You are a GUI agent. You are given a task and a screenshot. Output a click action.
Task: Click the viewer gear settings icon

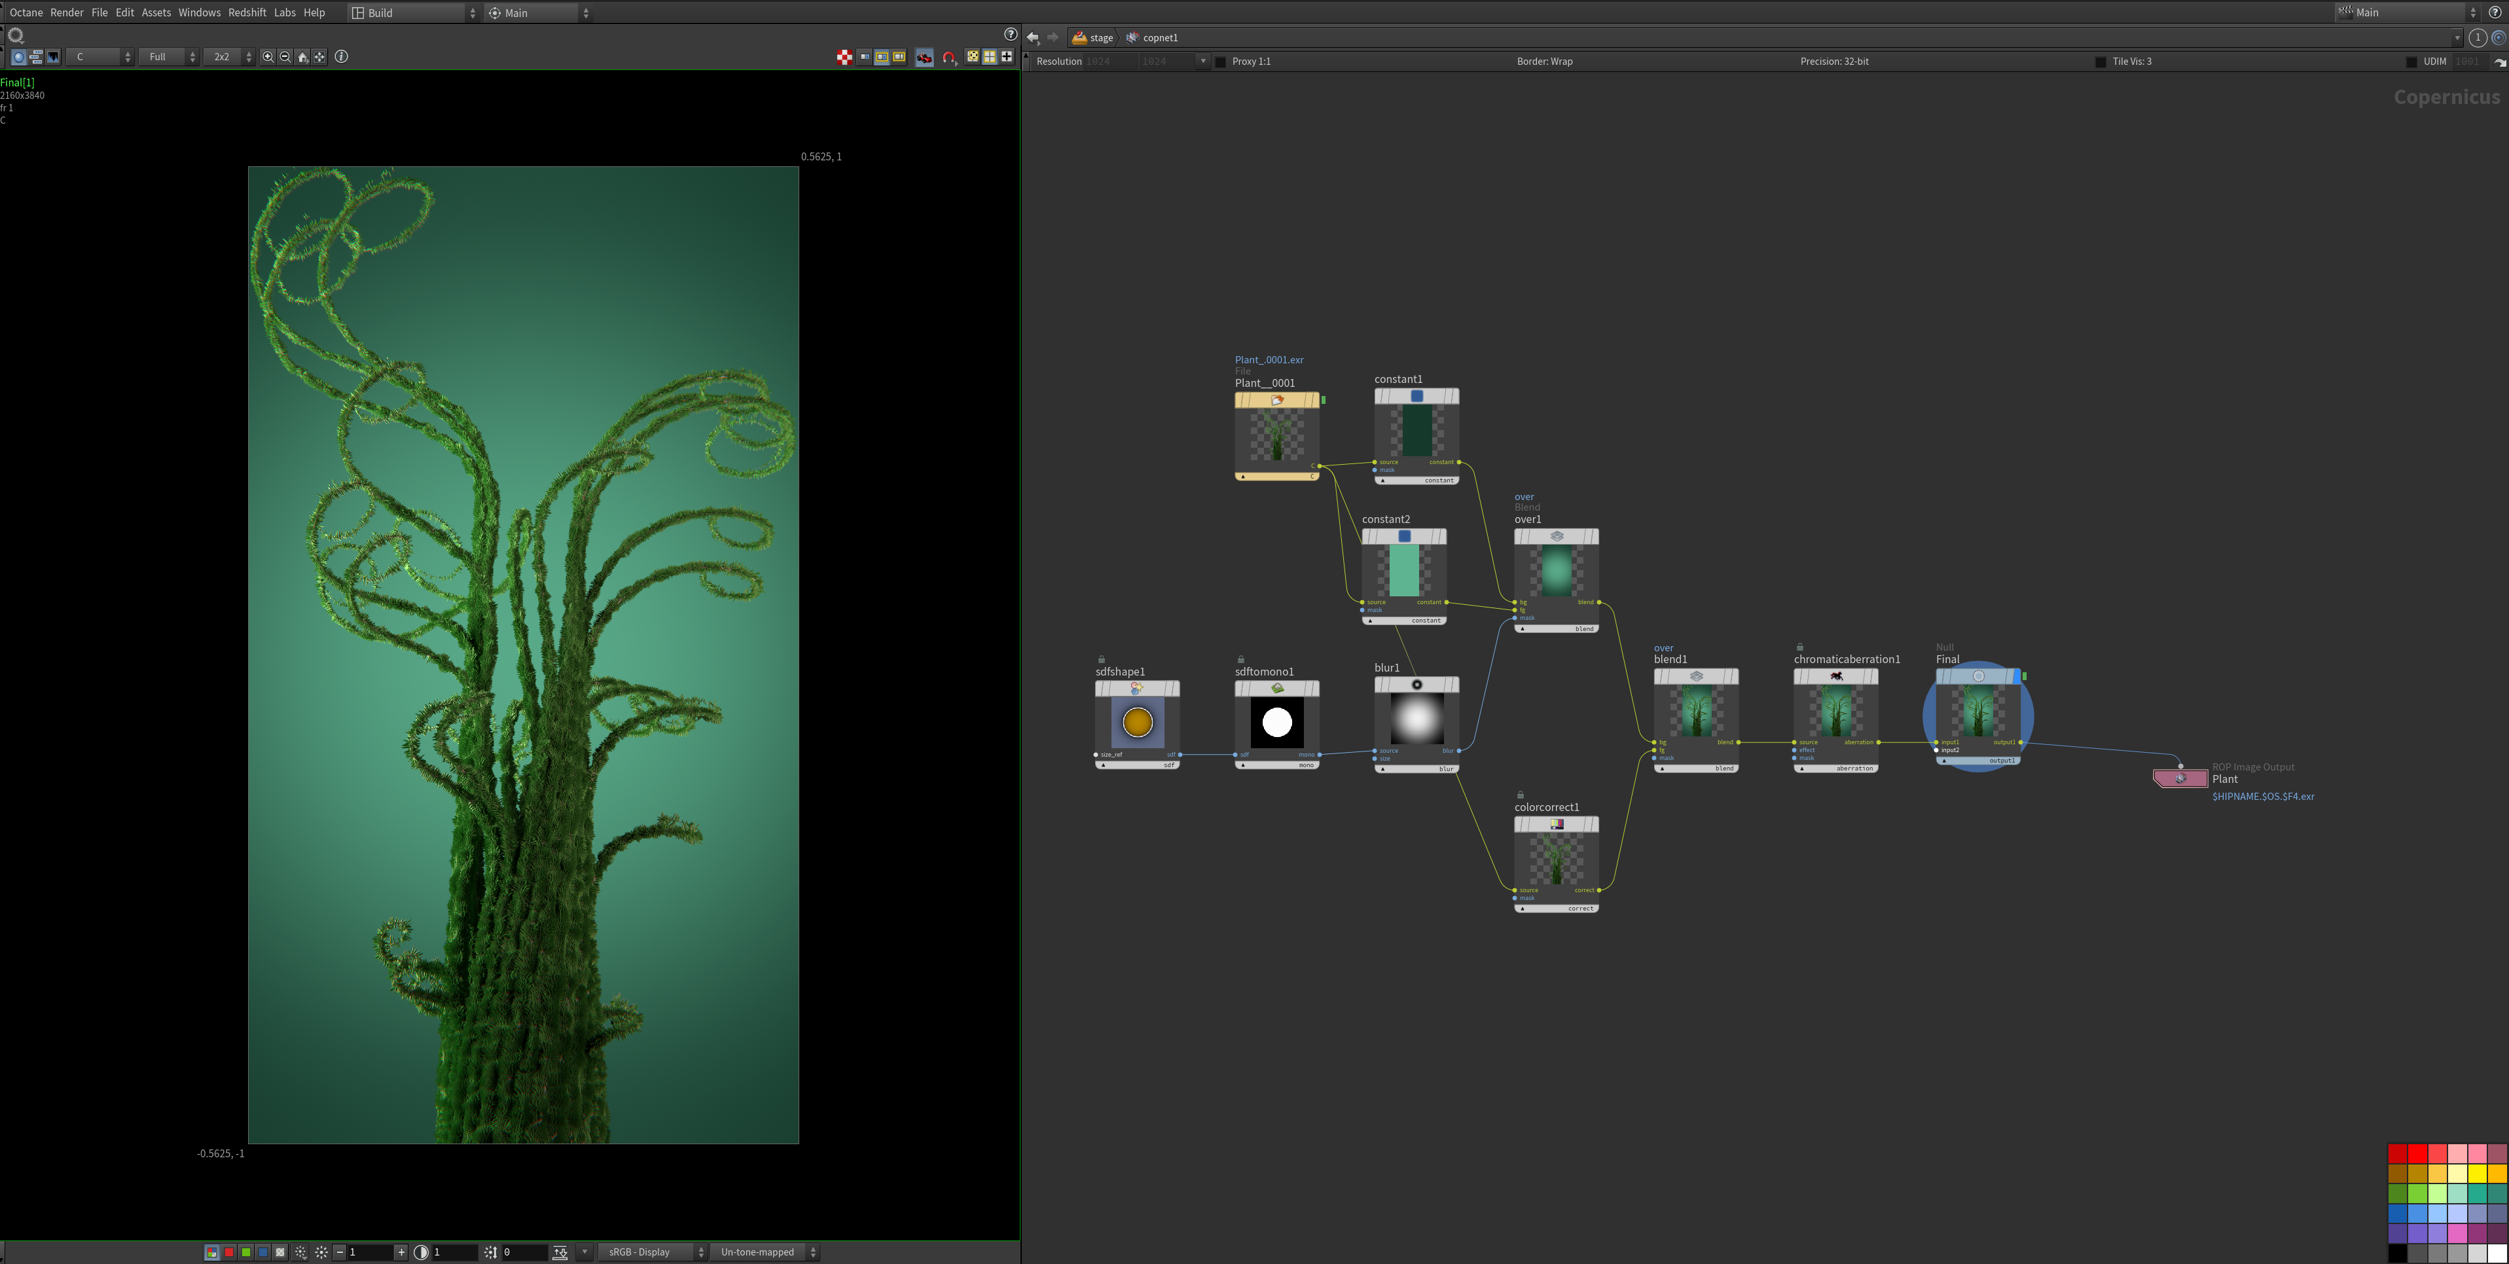(16, 36)
